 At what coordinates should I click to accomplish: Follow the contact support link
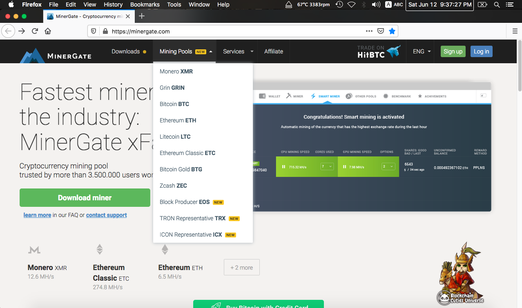click(x=107, y=215)
